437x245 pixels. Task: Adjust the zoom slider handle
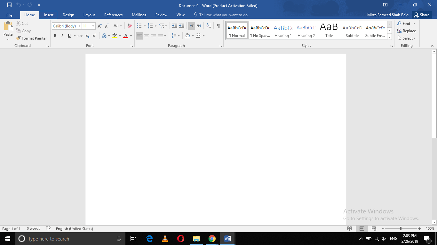pos(401,229)
